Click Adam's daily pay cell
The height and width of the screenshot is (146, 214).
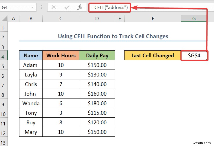pos(97,65)
